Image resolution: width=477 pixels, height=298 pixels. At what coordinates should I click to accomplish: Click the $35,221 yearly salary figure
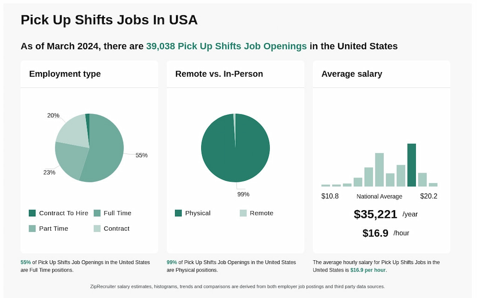(375, 214)
